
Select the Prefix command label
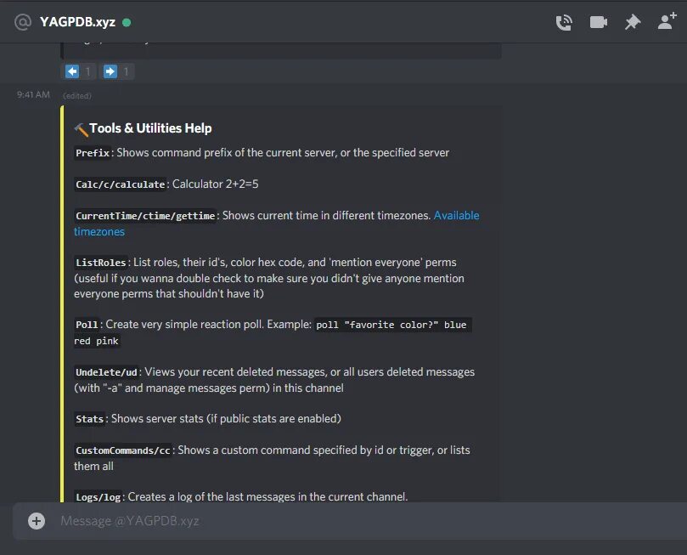point(93,153)
